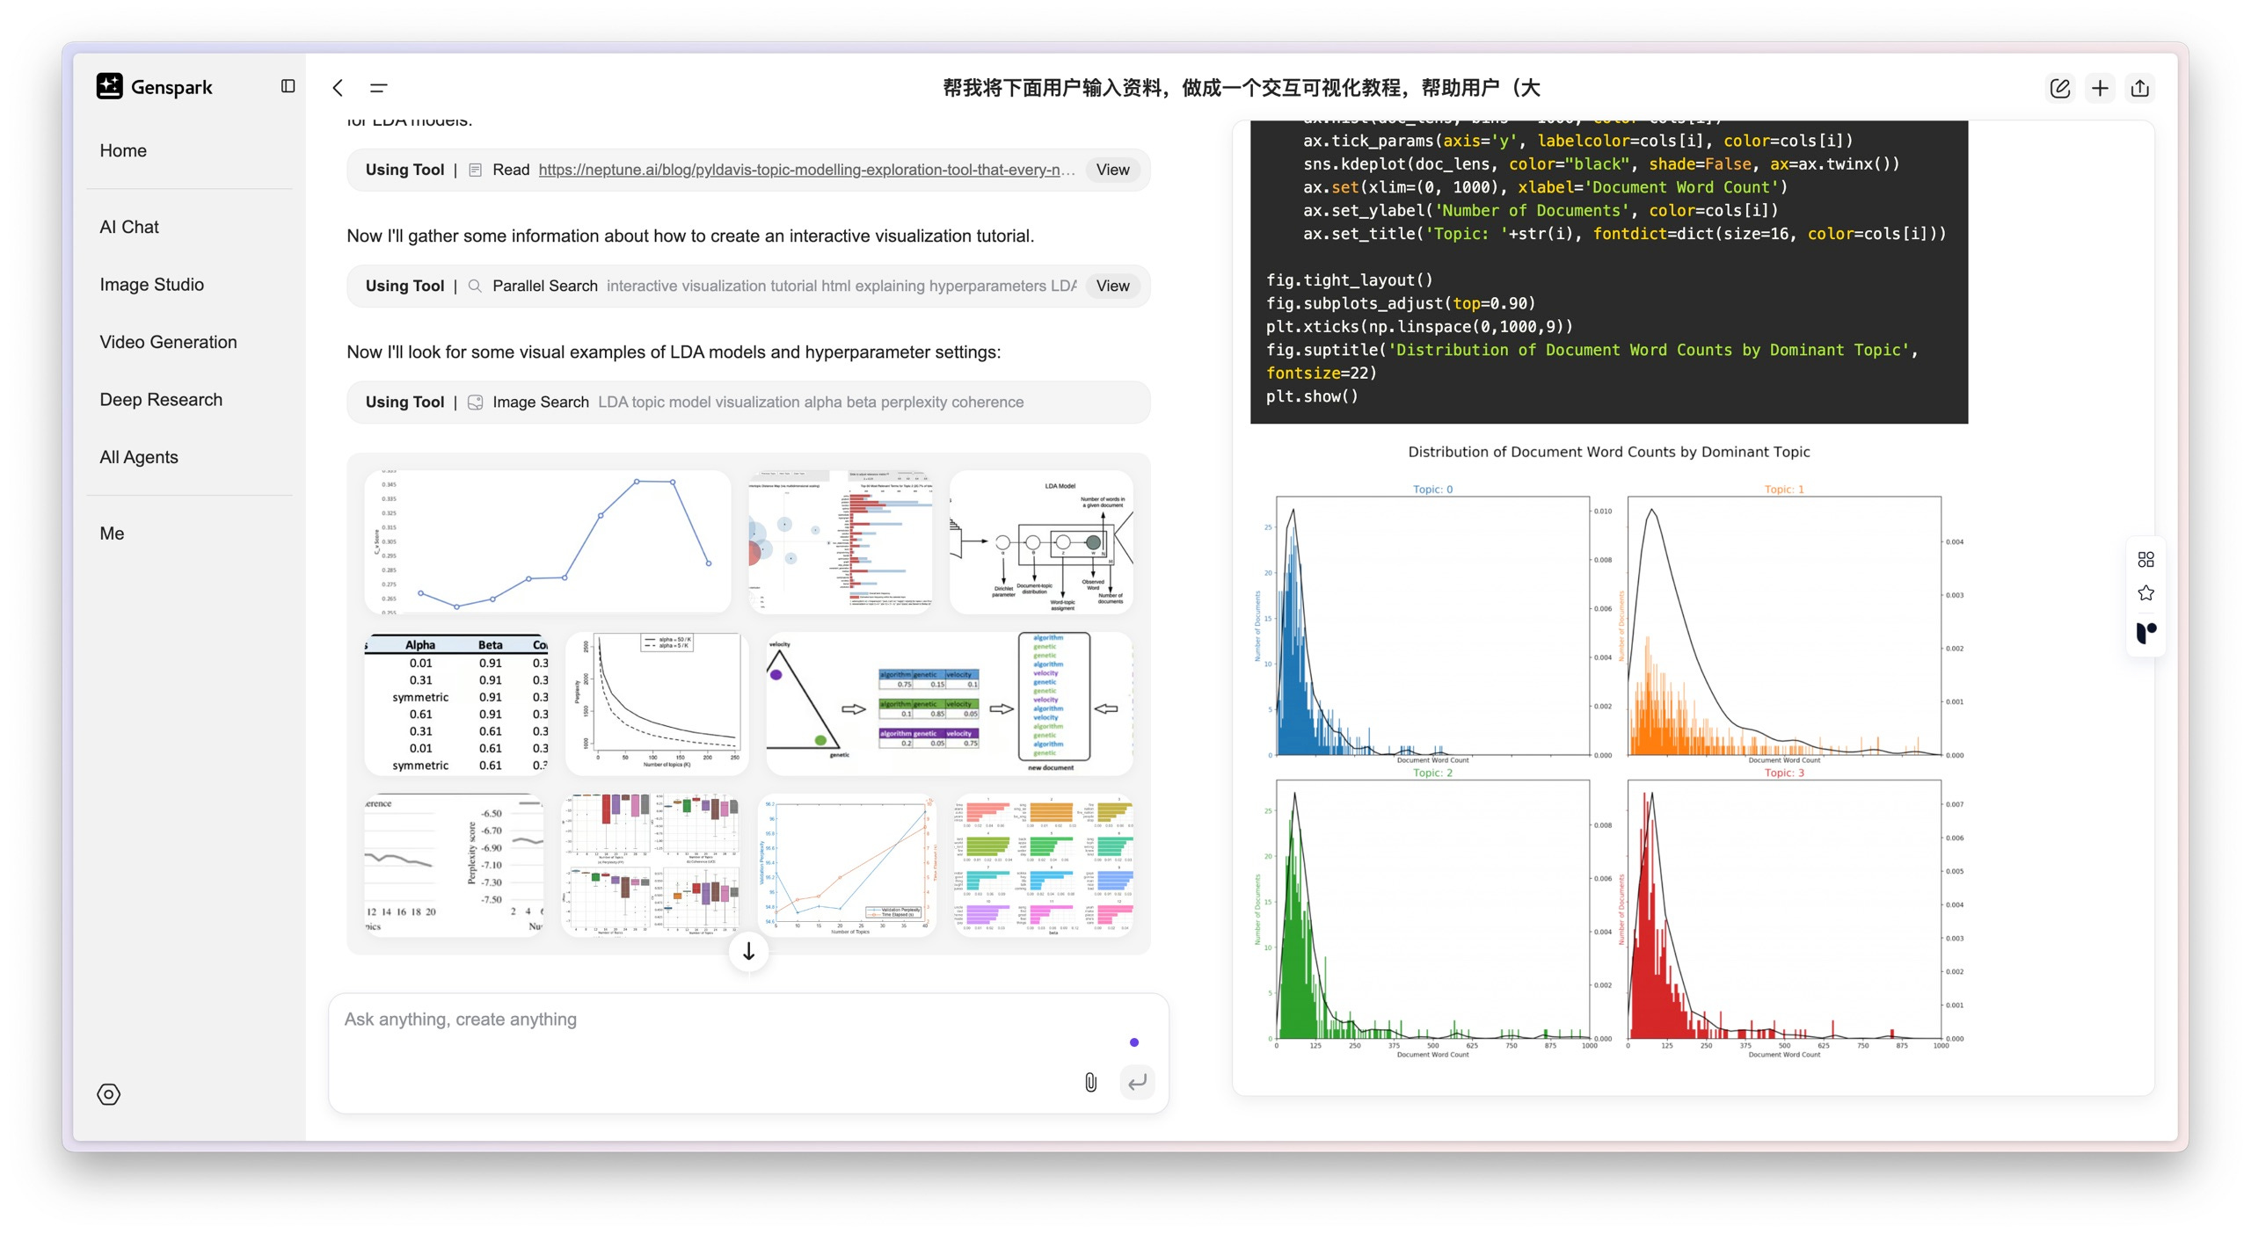Open the neptune.ai blog link
The width and height of the screenshot is (2251, 1234).
pyautogui.click(x=806, y=170)
